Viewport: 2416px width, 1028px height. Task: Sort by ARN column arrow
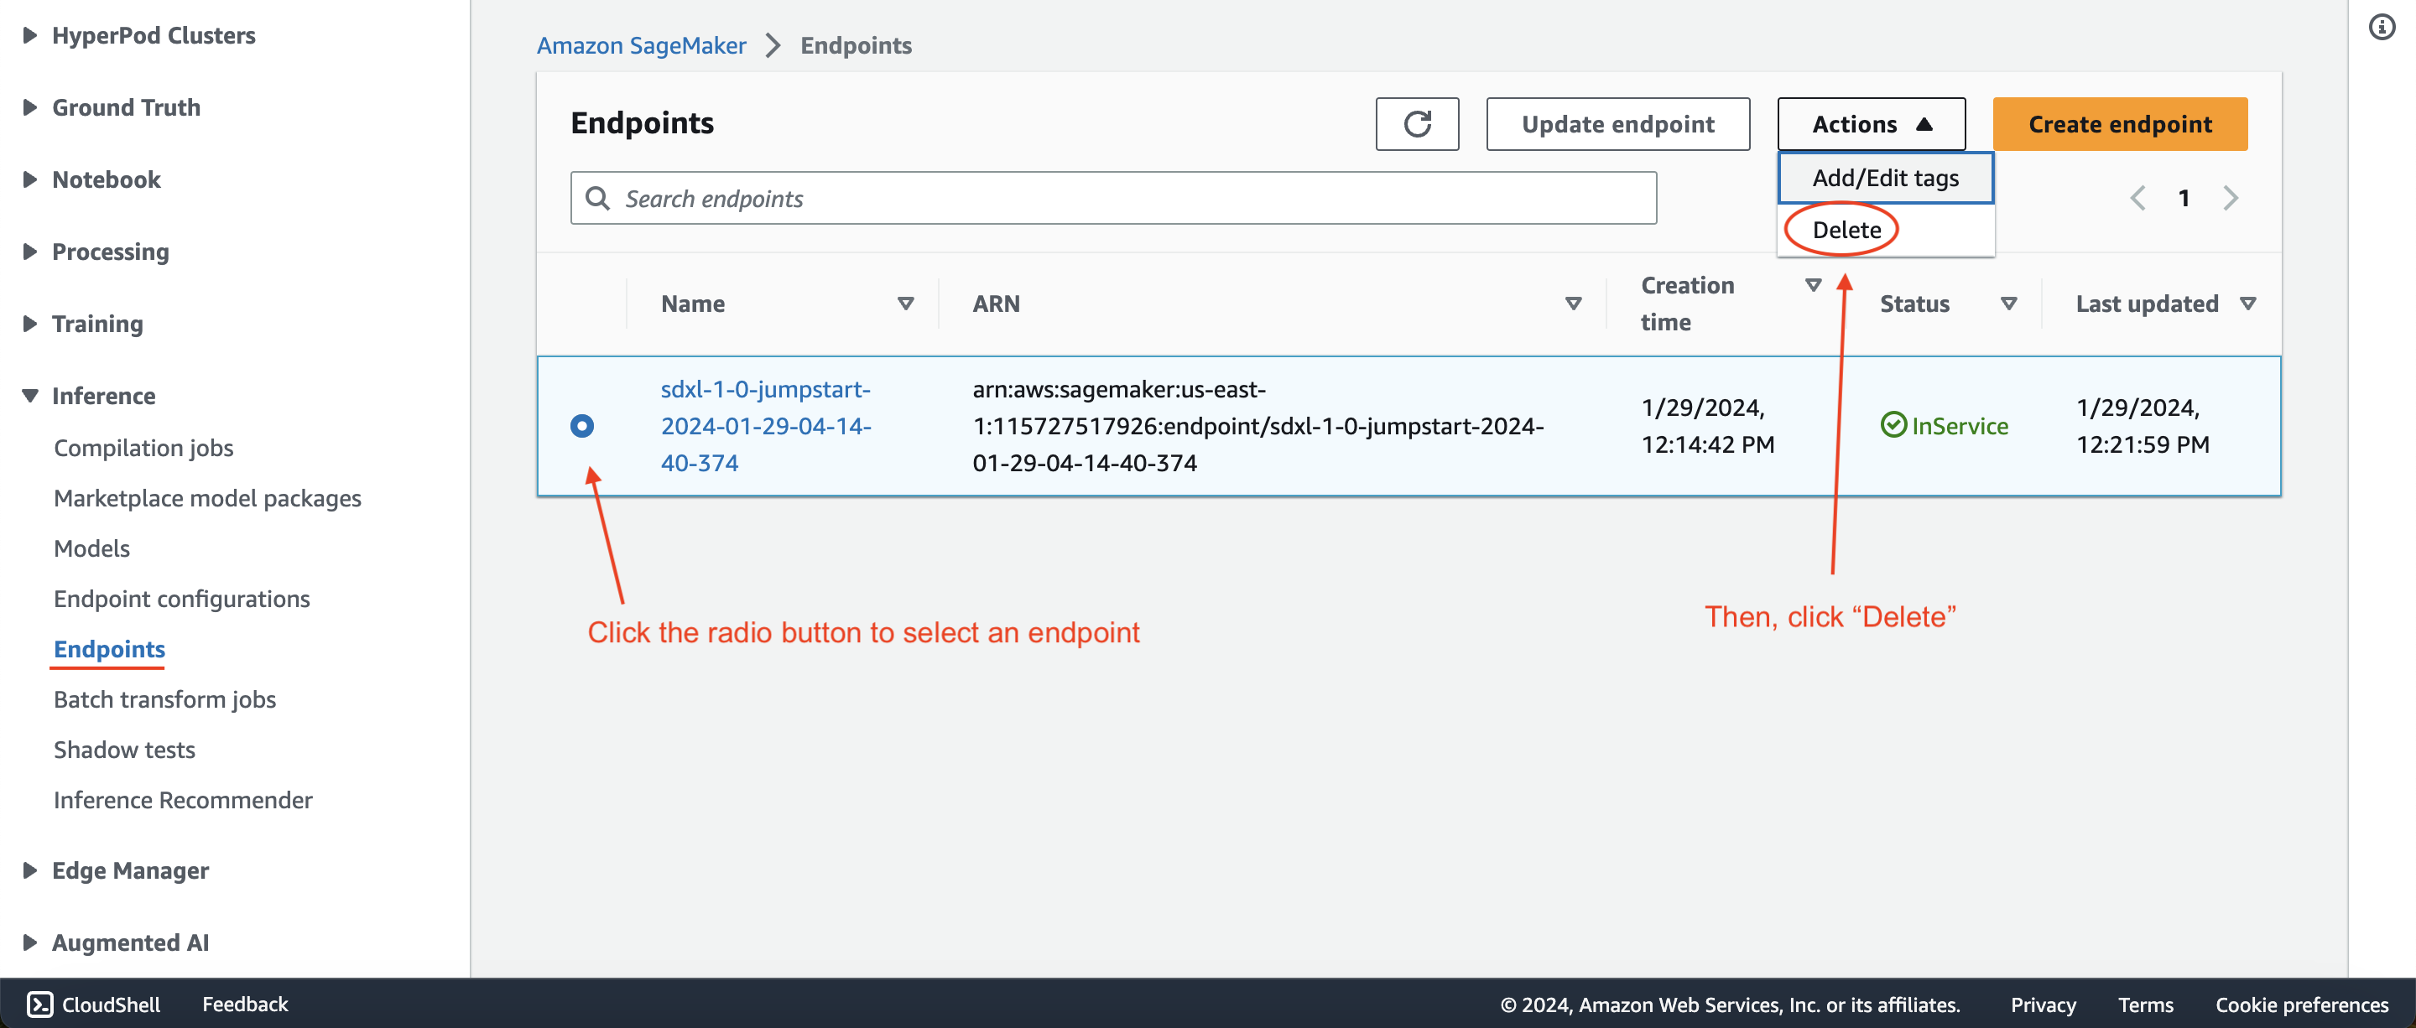[x=1573, y=304]
